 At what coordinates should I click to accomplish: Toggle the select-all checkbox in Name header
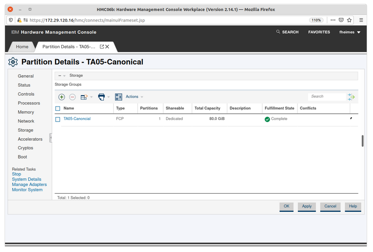point(58,109)
